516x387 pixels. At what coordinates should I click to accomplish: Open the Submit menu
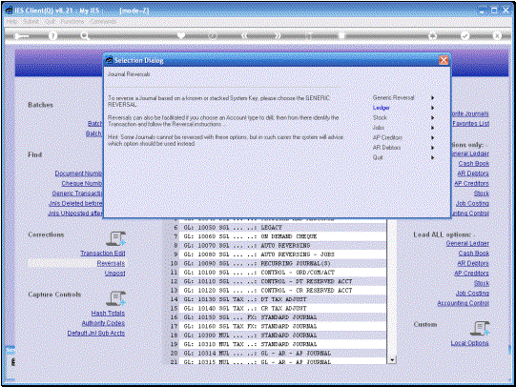(x=31, y=21)
